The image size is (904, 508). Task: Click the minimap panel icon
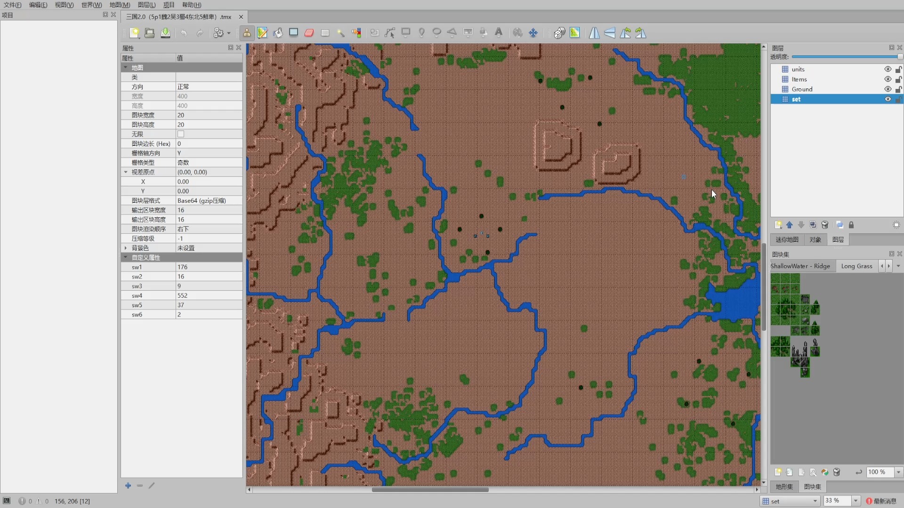tap(787, 239)
